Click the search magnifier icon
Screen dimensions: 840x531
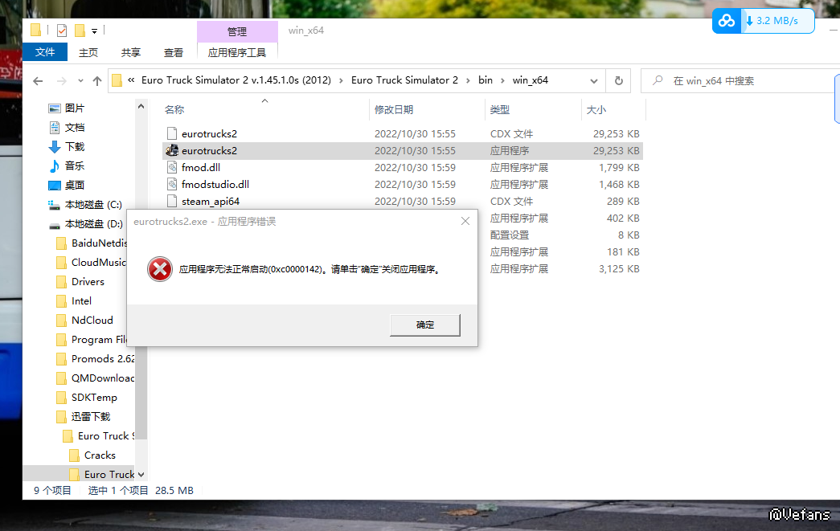click(658, 81)
